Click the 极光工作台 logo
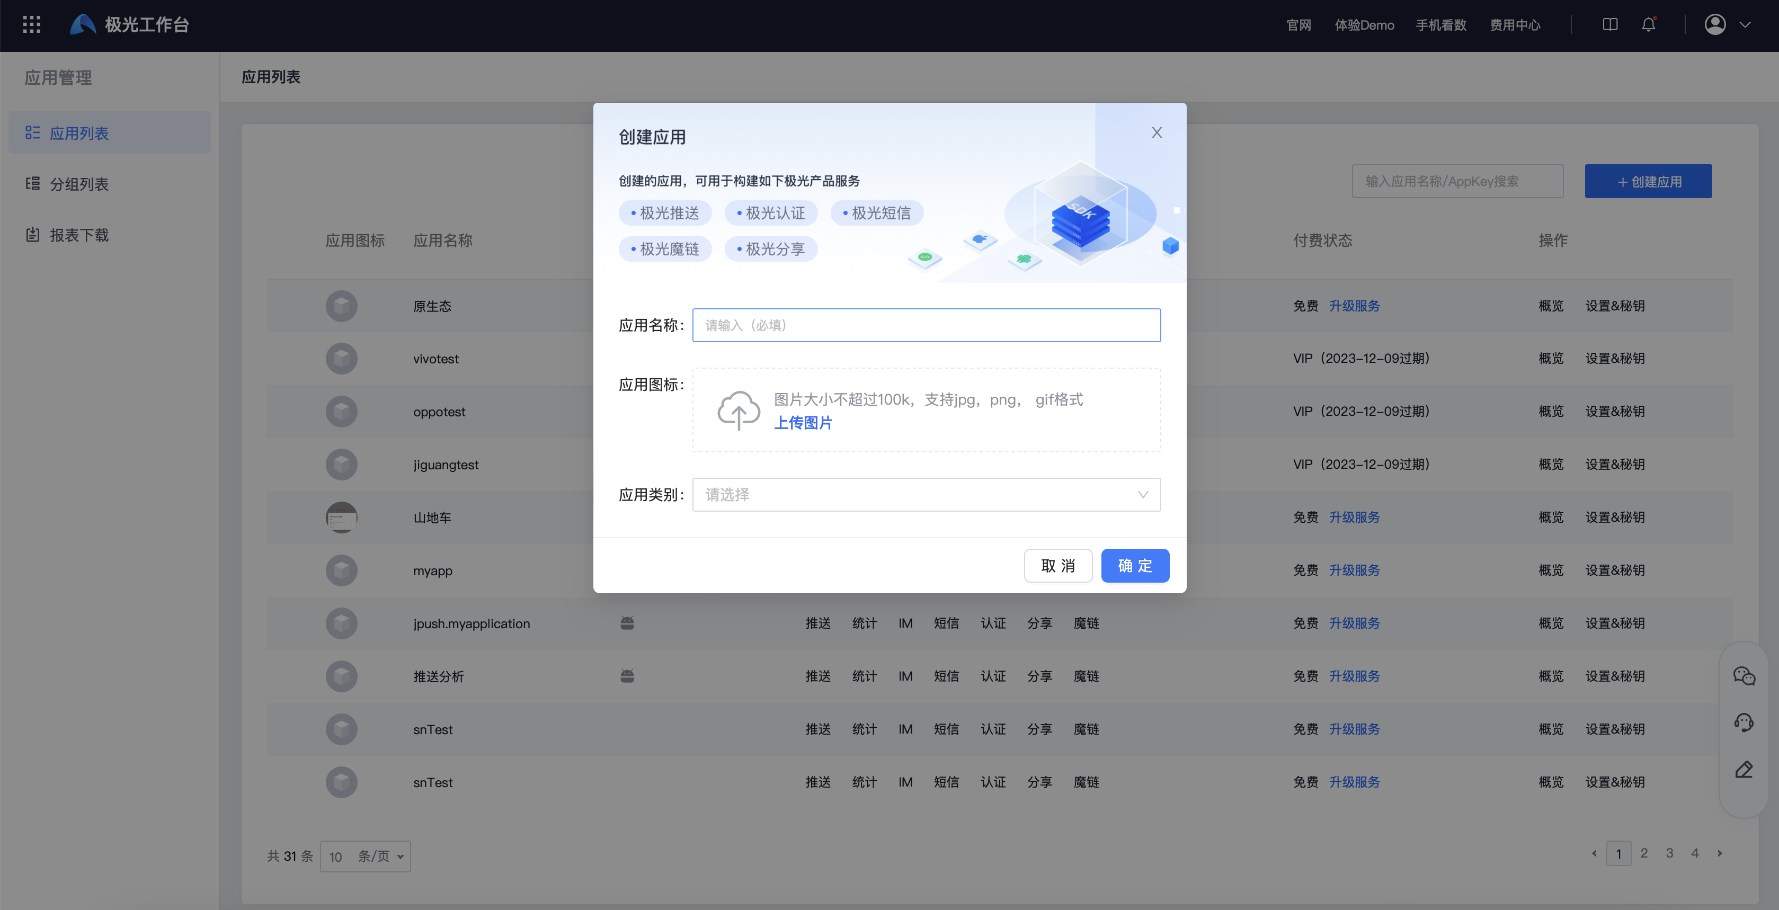This screenshot has width=1779, height=910. point(130,25)
